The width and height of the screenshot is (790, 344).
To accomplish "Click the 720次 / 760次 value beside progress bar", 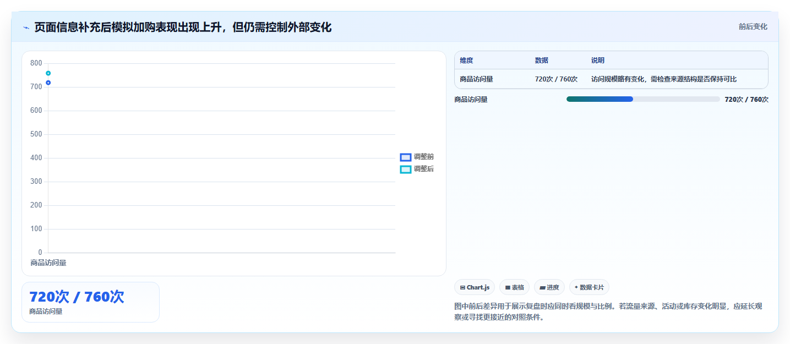I will (747, 100).
